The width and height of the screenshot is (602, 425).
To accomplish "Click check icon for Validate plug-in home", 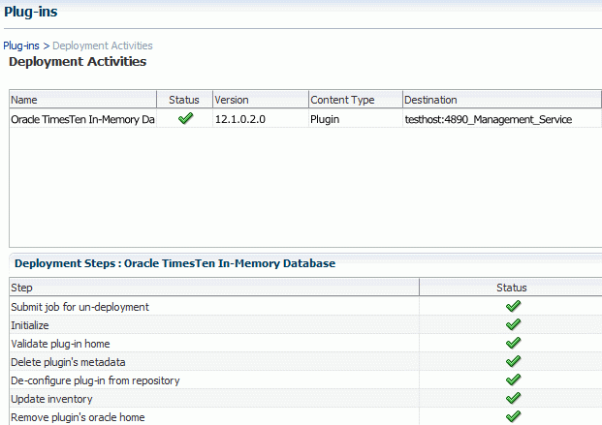I will click(x=514, y=343).
